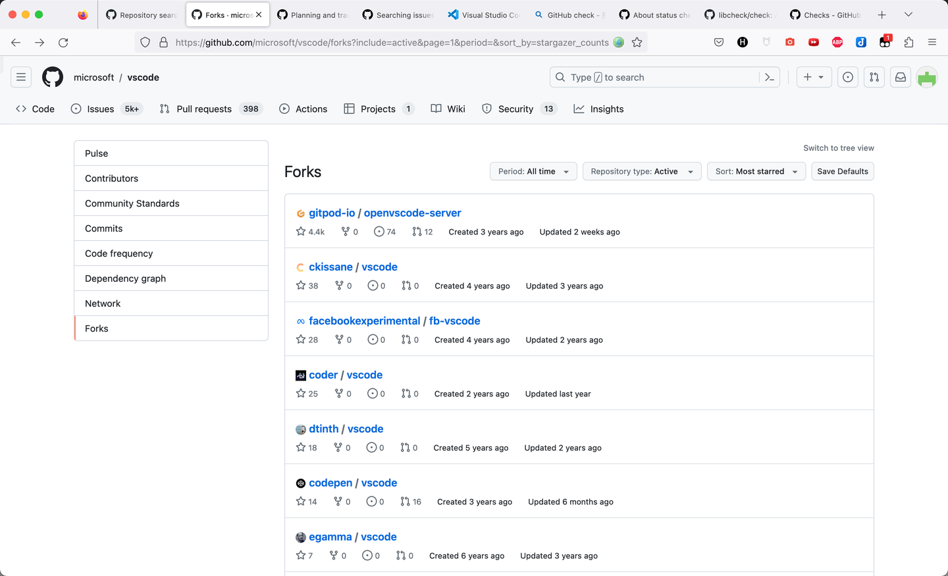This screenshot has height=576, width=948.
Task: Click pull requests count 12 for openvscode-server
Action: click(x=423, y=232)
